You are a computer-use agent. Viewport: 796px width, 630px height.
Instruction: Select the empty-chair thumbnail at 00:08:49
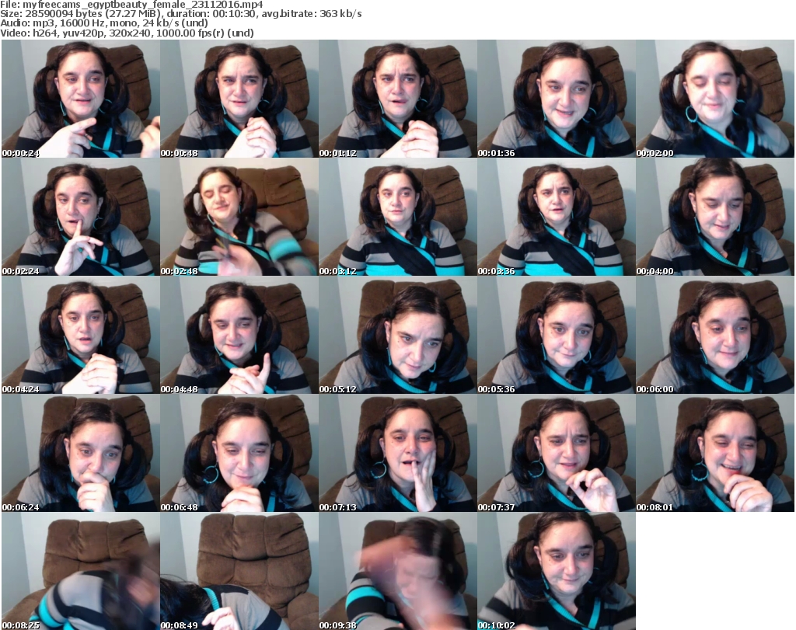(239, 571)
